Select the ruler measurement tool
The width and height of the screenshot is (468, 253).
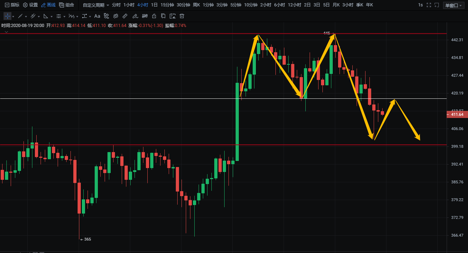(x=125, y=16)
